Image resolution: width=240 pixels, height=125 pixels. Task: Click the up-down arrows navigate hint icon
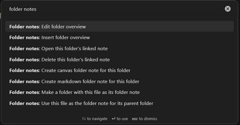84,119
